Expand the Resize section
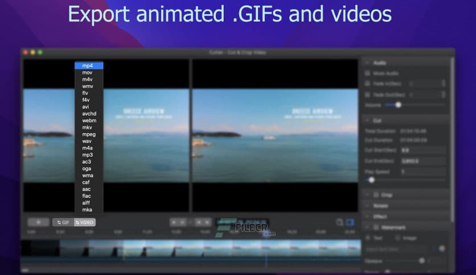The width and height of the screenshot is (476, 275). (367, 206)
